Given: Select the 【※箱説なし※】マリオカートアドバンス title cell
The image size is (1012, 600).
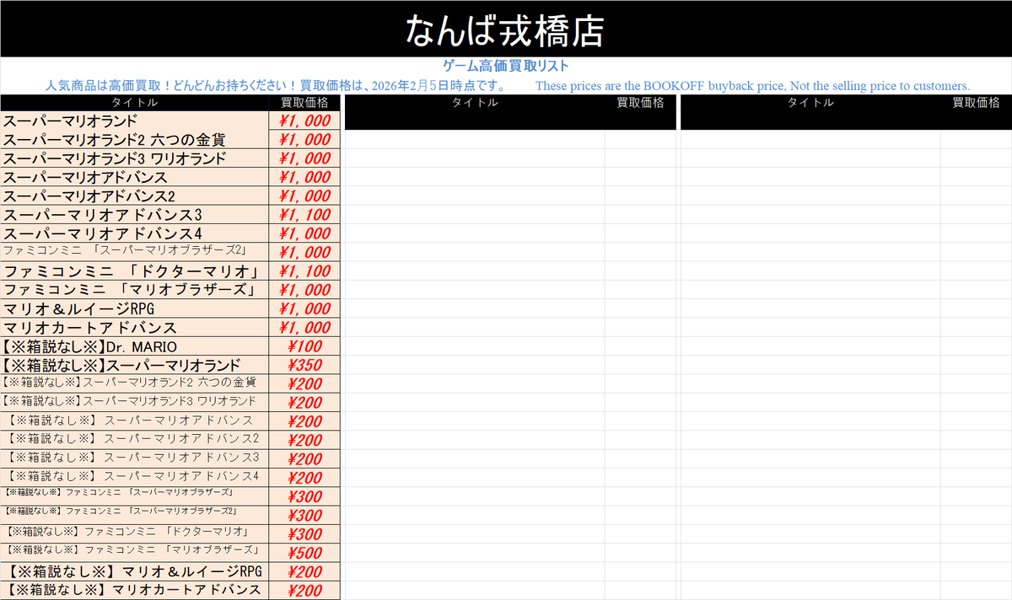Looking at the screenshot, I should click(135, 590).
